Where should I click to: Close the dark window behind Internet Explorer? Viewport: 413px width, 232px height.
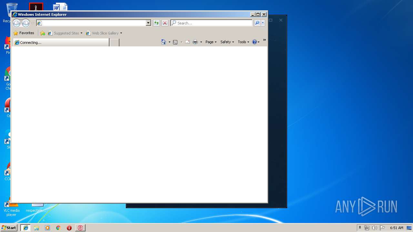click(281, 20)
